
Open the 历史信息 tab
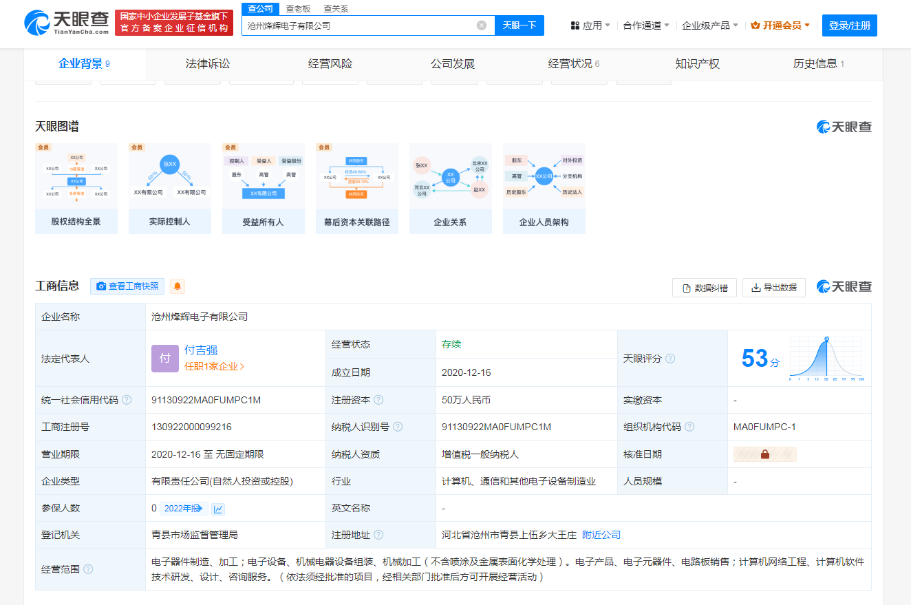[819, 64]
